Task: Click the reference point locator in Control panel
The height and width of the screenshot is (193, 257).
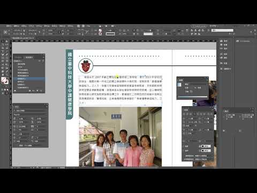Action: (5, 32)
